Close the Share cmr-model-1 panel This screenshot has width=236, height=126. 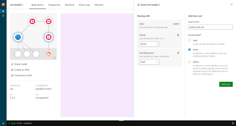231,5
